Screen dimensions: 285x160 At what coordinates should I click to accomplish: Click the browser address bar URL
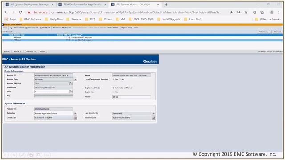tap(135, 12)
